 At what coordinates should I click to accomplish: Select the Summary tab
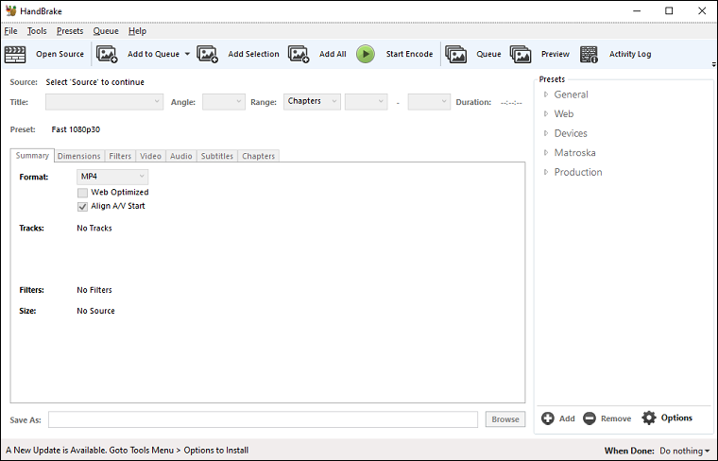click(32, 156)
